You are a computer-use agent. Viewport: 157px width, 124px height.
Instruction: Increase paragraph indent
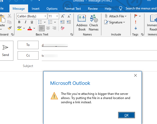69,22
